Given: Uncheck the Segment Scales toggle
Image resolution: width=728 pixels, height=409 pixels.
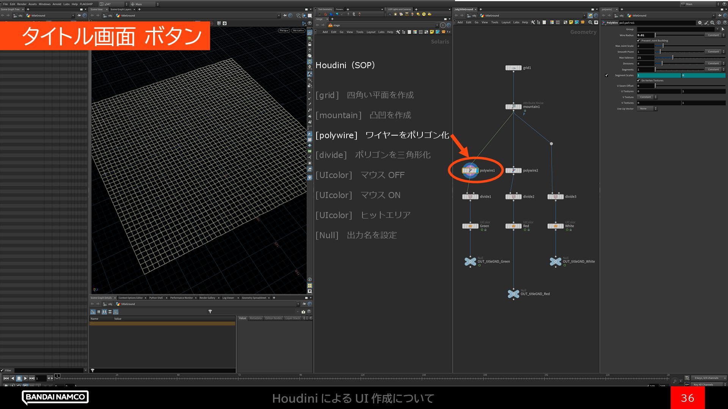Looking at the screenshot, I should coord(607,75).
